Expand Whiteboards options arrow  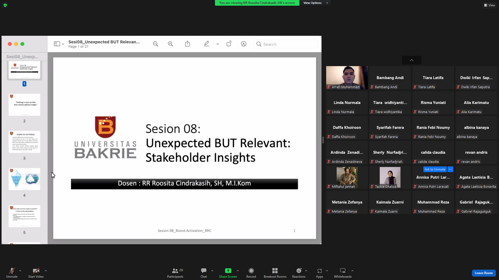(x=352, y=271)
